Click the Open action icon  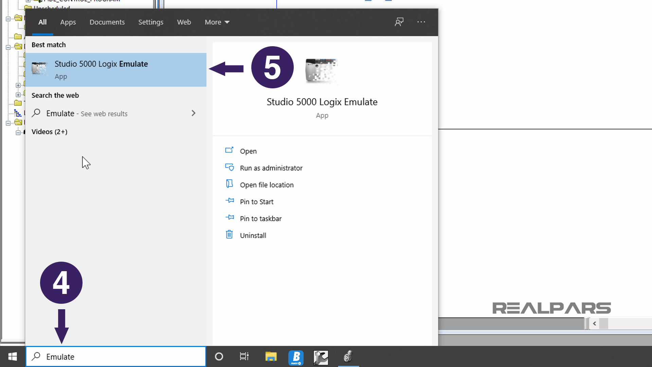(230, 150)
